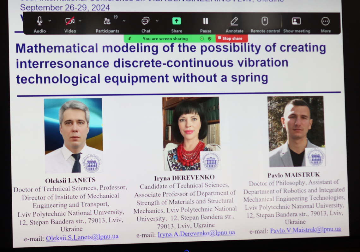Open the Annotate pencil tool
This screenshot has height=252, width=360.
(234, 21)
